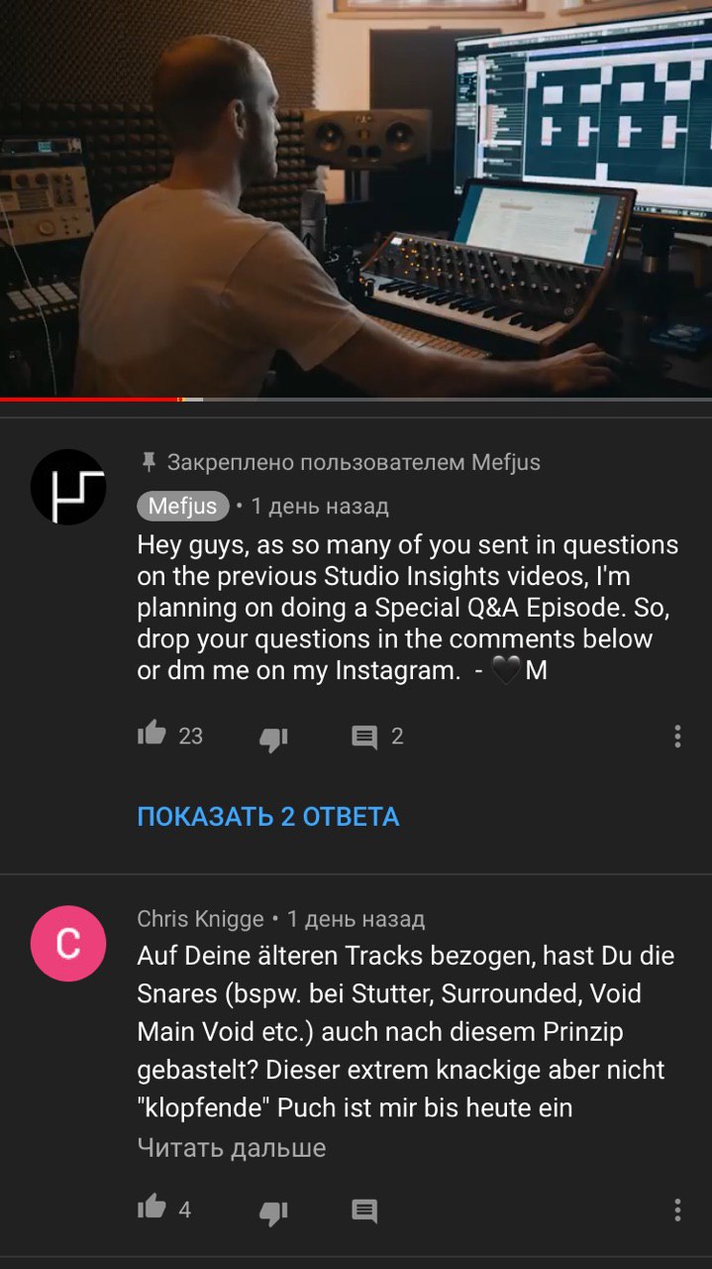Expand comment with Читать дальше
The width and height of the screenshot is (712, 1269).
232,1148
